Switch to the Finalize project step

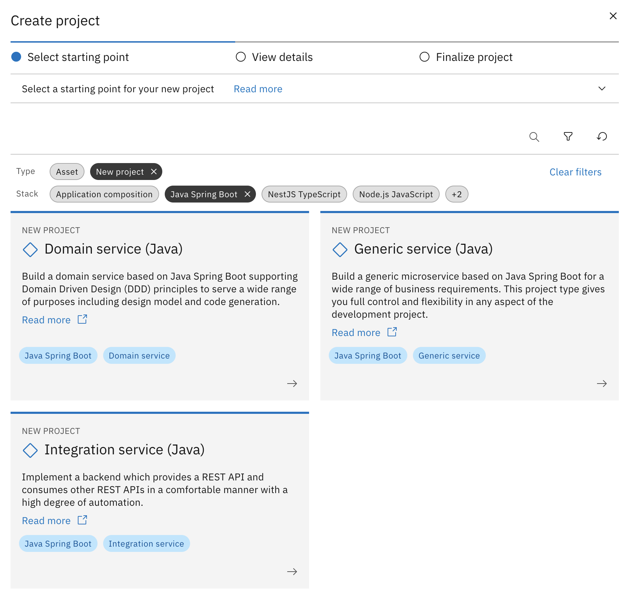click(466, 57)
